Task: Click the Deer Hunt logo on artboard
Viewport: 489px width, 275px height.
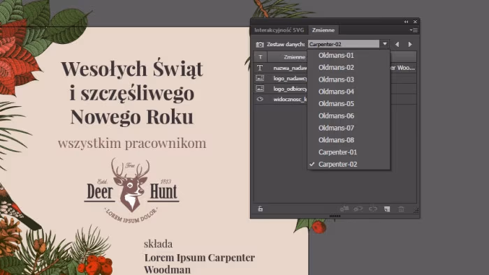Action: click(x=131, y=190)
